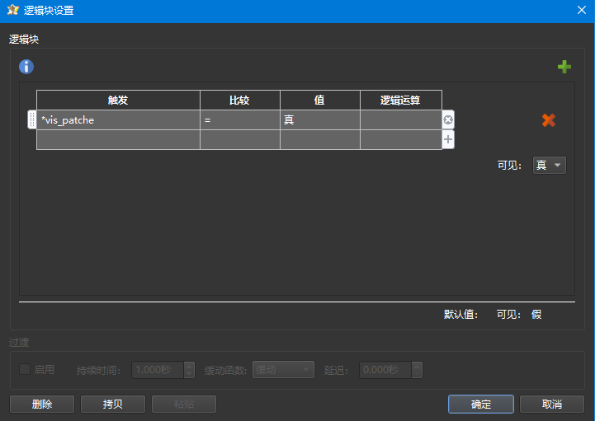Viewport: 595px width, 421px height.
Task: Click the default 假 visibility value
Action: (x=536, y=314)
